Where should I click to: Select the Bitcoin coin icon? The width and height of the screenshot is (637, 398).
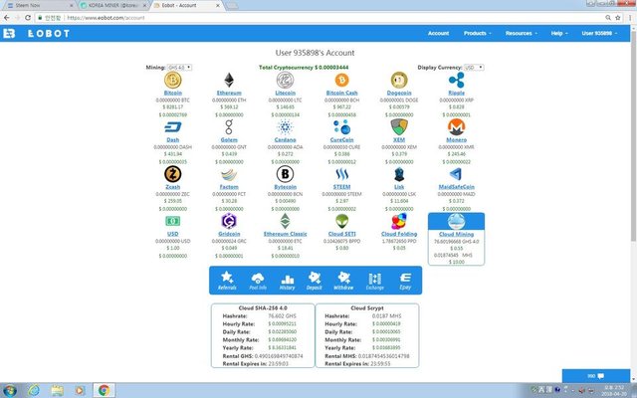[172, 80]
